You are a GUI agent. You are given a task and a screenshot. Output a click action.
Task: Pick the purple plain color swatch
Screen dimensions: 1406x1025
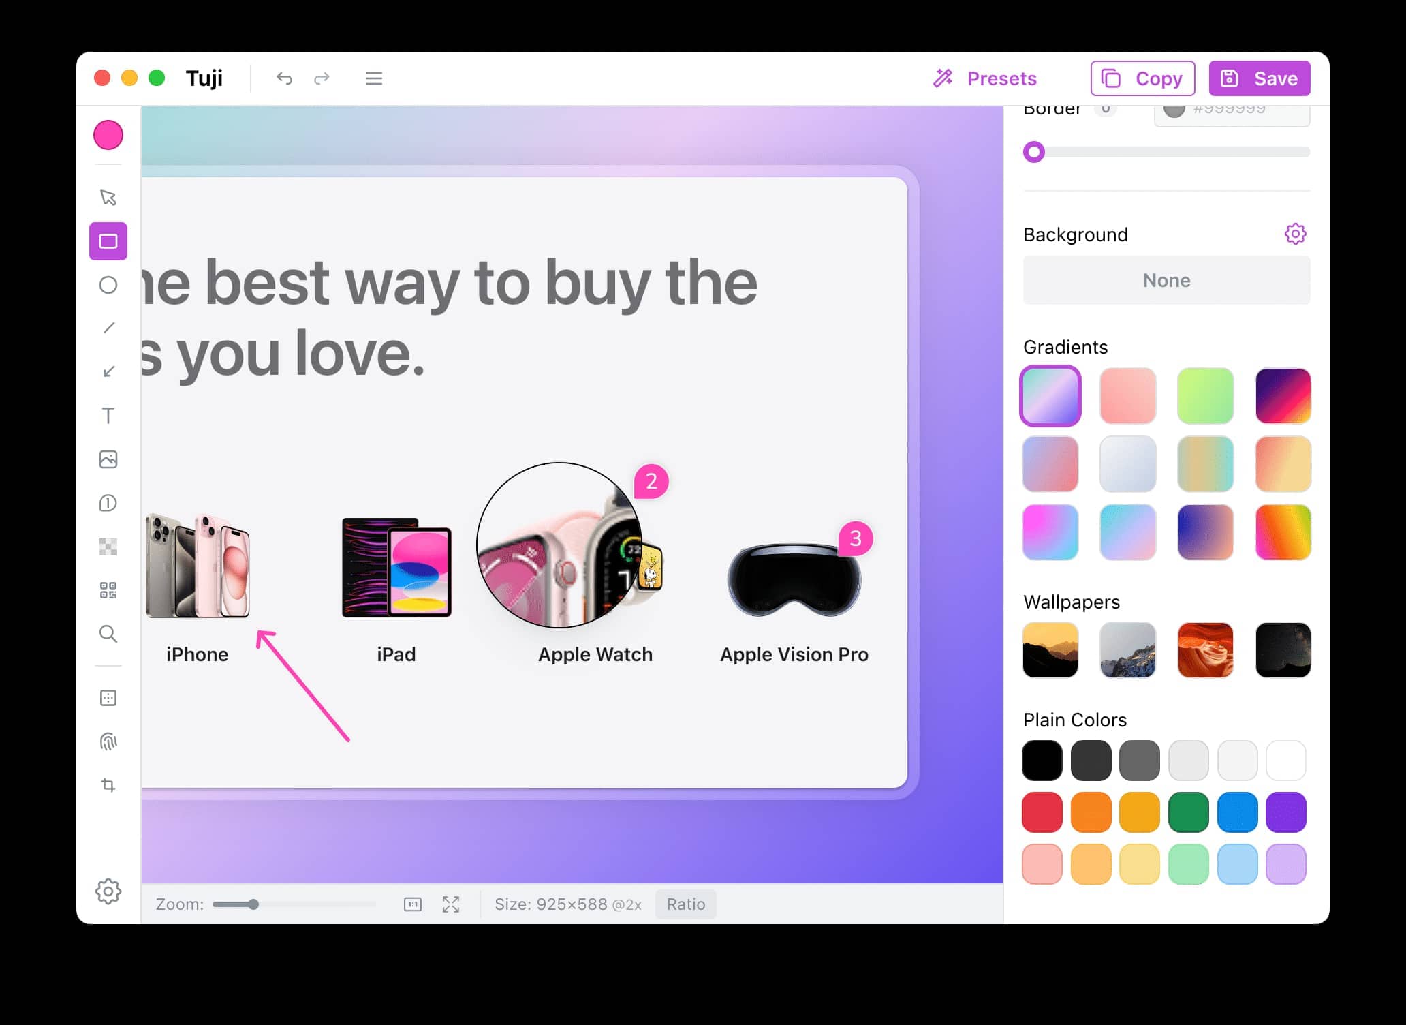tap(1285, 812)
